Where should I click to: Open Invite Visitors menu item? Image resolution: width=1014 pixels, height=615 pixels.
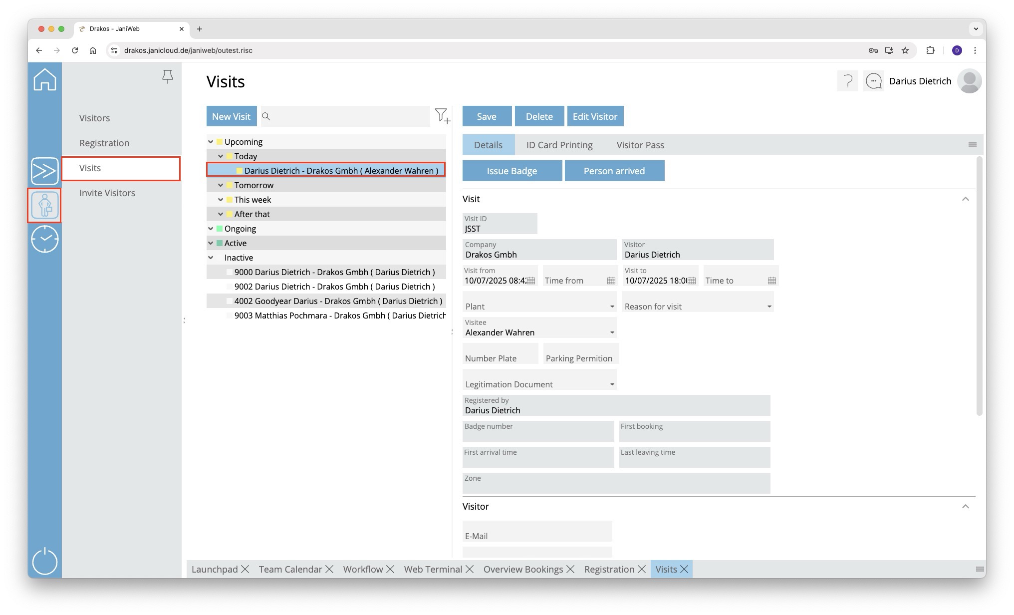coord(107,193)
